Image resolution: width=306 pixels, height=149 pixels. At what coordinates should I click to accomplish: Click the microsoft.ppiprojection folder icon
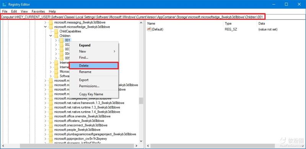[51, 139]
